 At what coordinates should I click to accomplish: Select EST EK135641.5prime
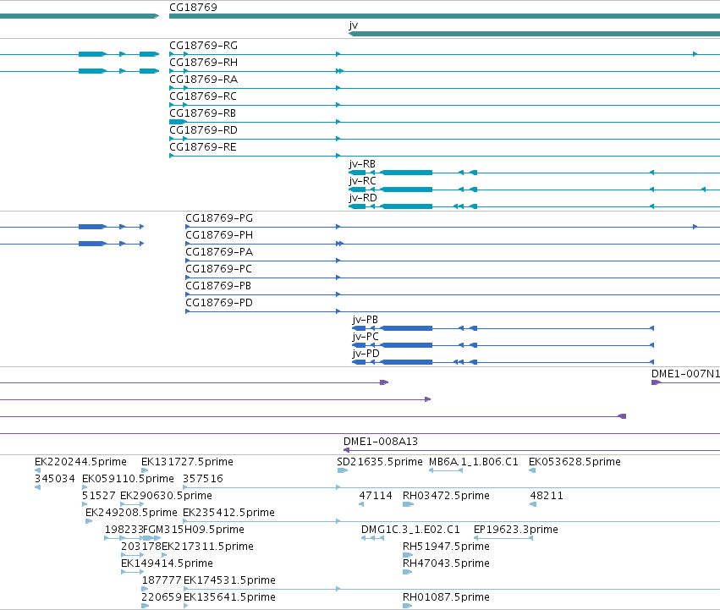229,597
